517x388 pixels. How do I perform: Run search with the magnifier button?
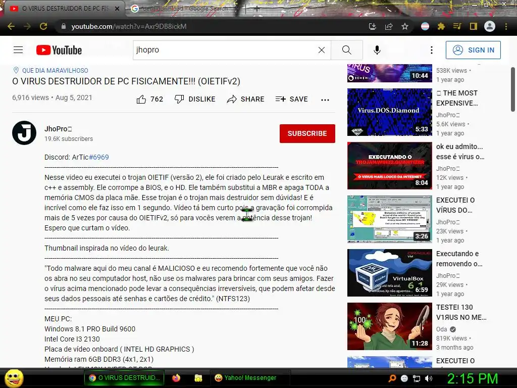[x=346, y=50]
